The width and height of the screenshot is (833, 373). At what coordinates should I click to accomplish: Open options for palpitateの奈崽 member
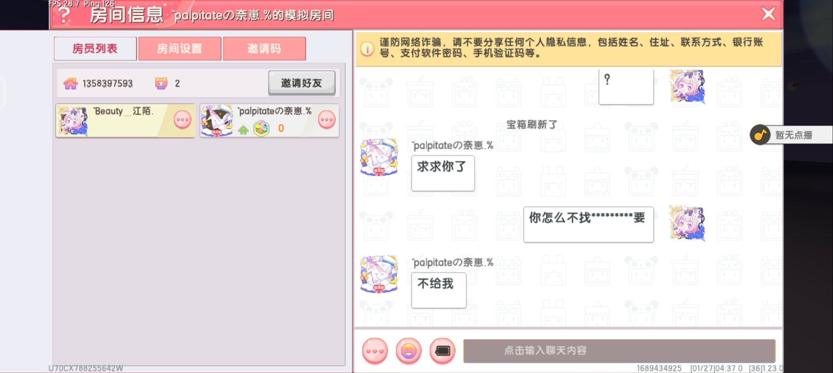327,120
